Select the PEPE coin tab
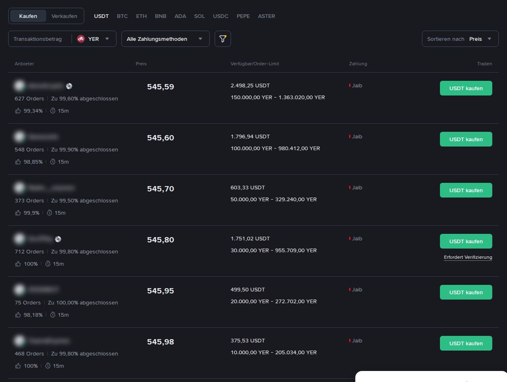 243,16
